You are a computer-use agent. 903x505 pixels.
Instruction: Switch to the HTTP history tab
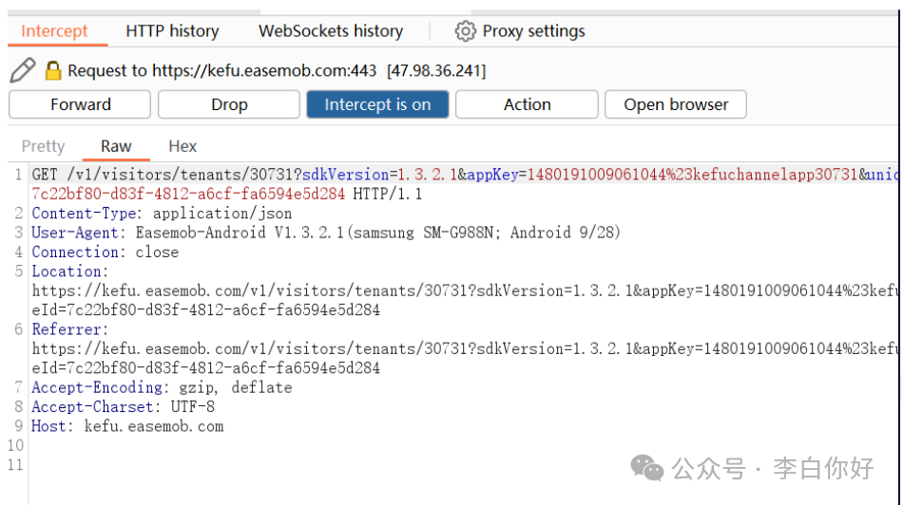[172, 31]
